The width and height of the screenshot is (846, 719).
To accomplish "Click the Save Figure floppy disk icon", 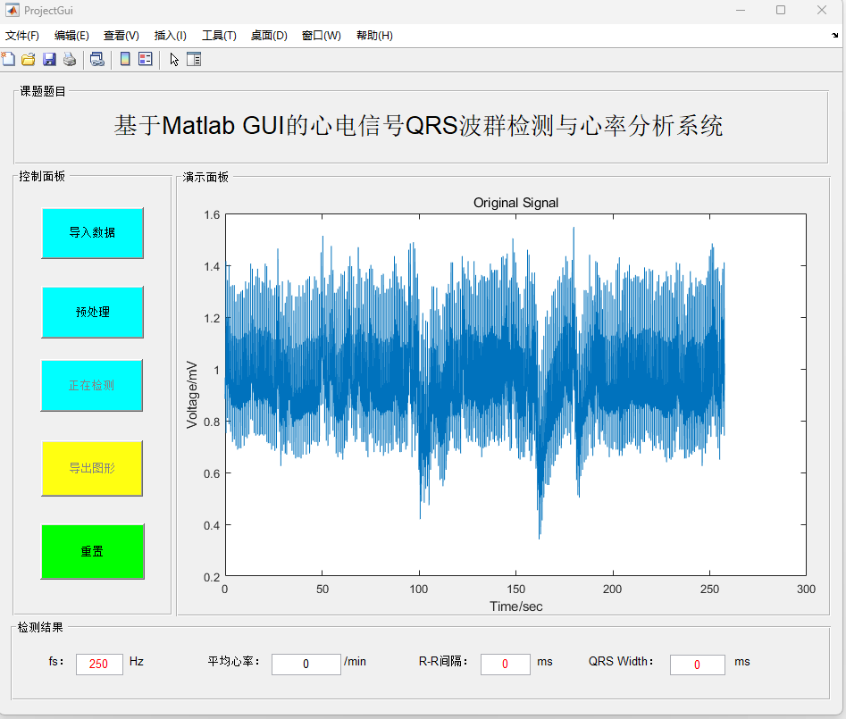I will (49, 60).
